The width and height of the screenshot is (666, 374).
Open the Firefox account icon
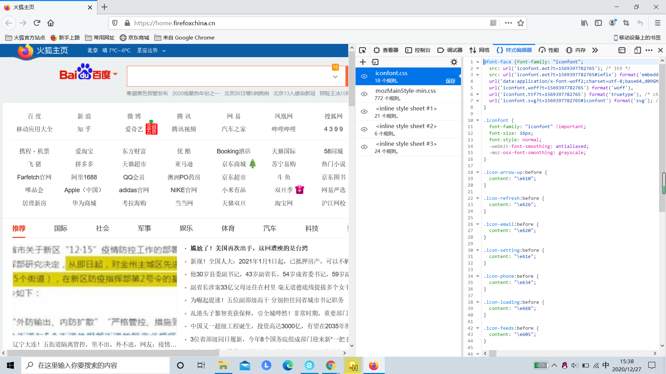(613, 23)
